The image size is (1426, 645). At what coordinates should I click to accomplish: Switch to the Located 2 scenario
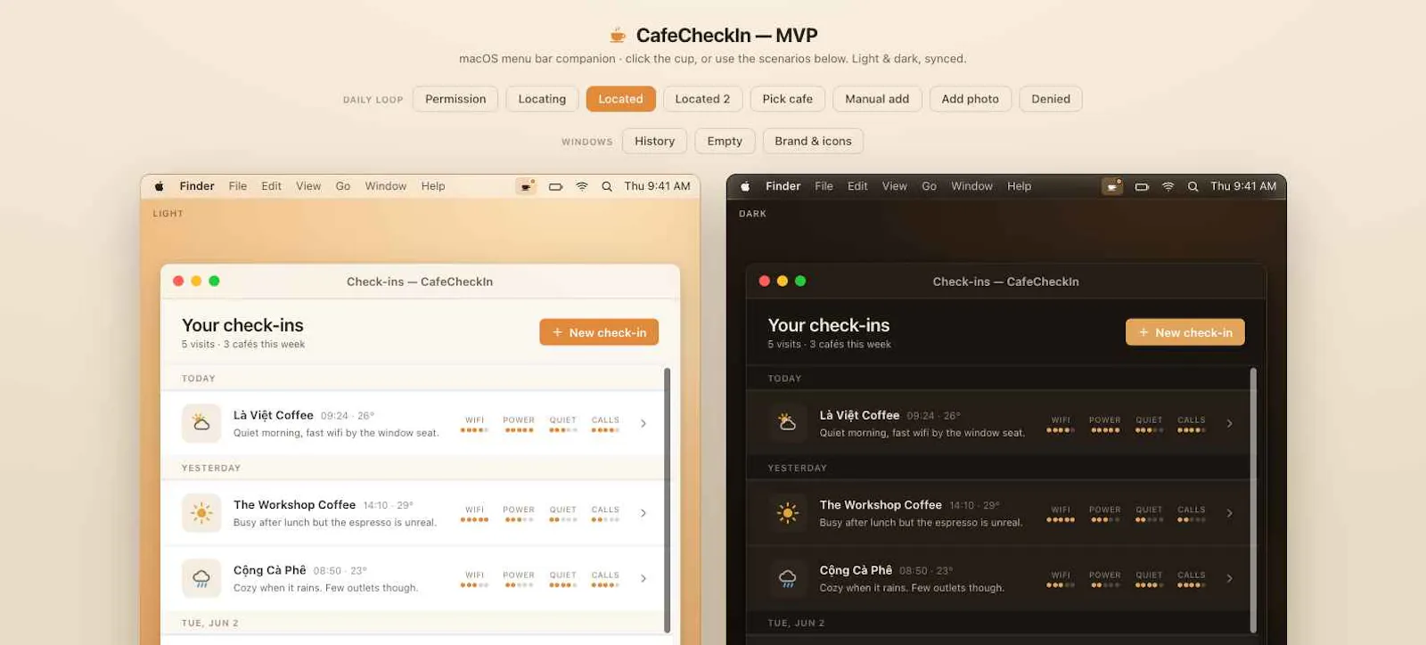point(702,99)
